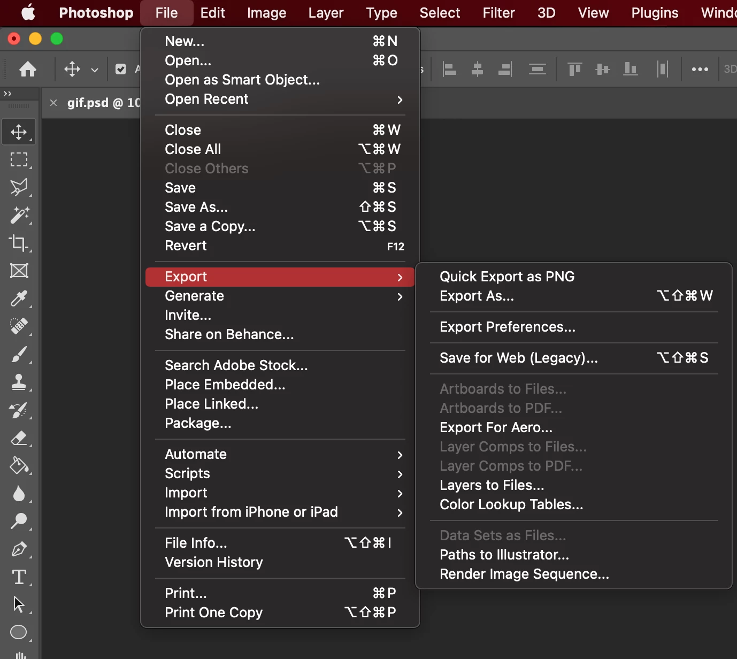
Task: Open the tool preset dropdown arrow
Action: 95,70
